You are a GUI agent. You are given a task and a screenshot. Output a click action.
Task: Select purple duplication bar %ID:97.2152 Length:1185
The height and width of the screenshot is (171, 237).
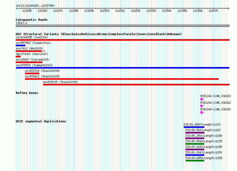click(x=195, y=149)
